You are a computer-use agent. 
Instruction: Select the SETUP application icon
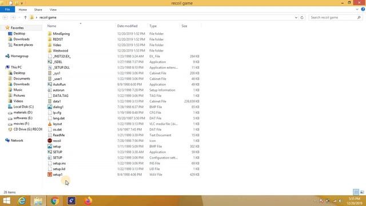tap(50, 152)
